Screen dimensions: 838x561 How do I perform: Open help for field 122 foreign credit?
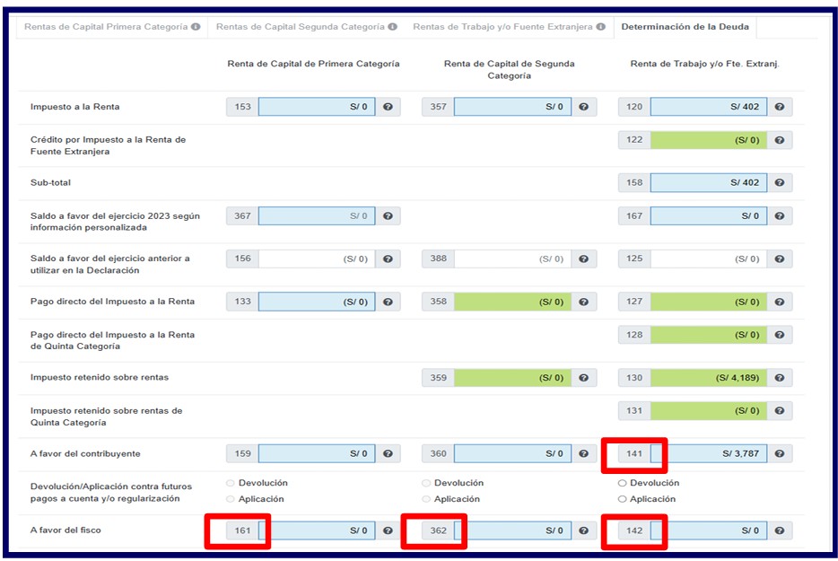tap(779, 141)
